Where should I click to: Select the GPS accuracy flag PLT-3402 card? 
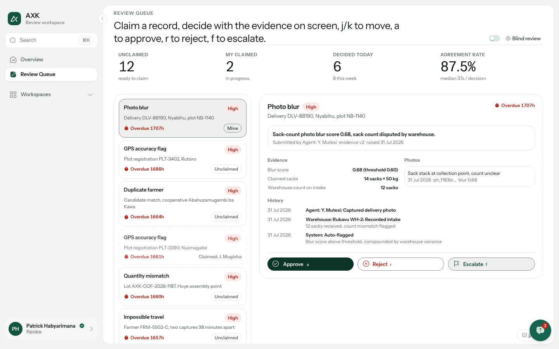pyautogui.click(x=182, y=159)
